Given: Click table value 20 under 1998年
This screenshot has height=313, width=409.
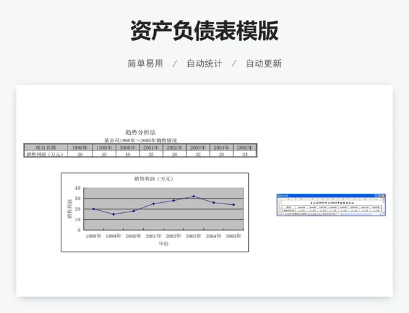Looking at the screenshot, I should tap(80, 154).
